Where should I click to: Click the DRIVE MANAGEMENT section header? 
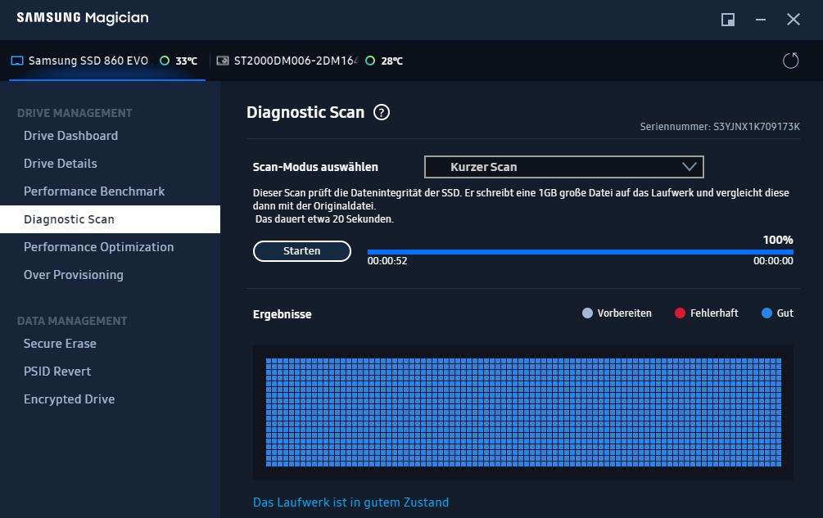pos(75,113)
